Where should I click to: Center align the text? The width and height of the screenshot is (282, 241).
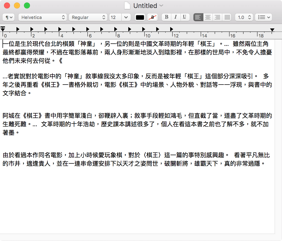tap(208, 17)
